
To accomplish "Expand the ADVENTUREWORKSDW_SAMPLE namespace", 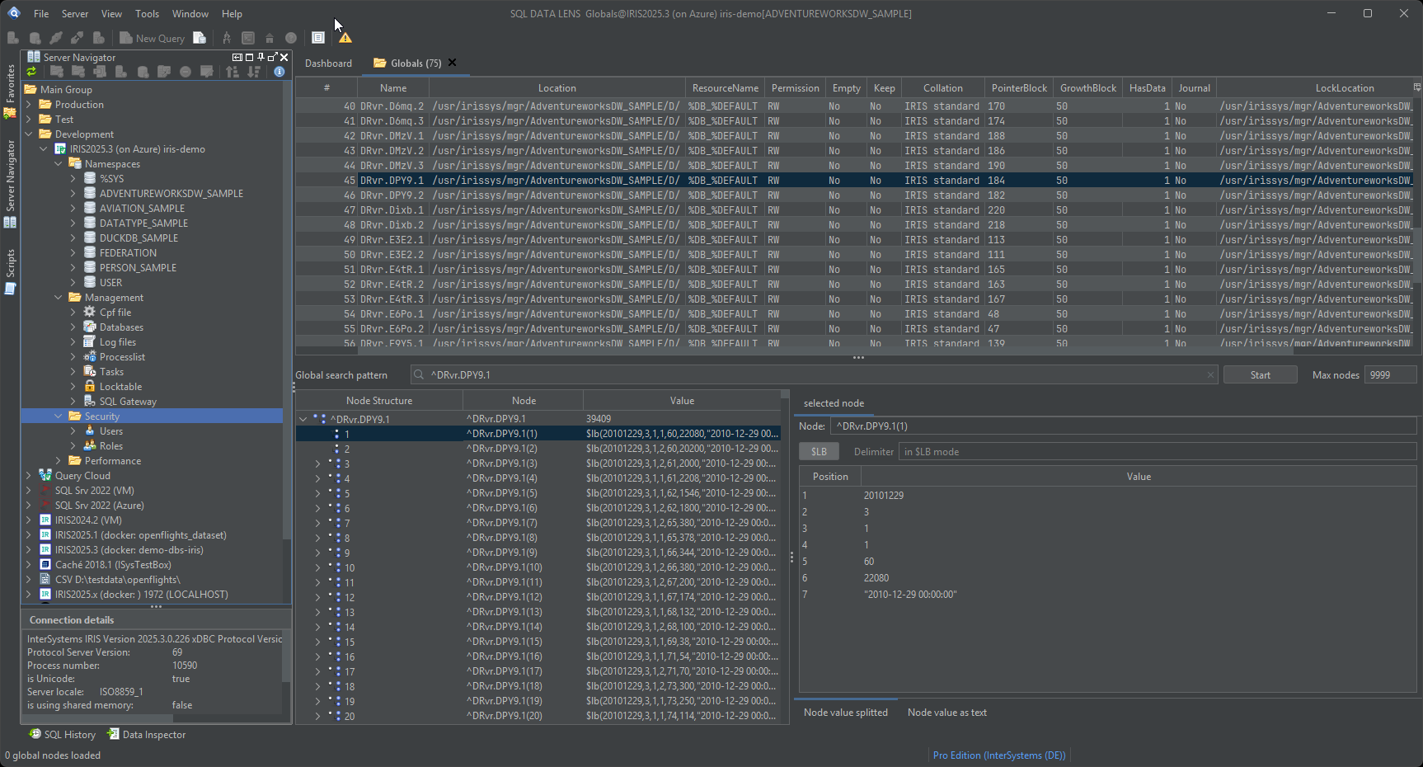I will 73,194.
